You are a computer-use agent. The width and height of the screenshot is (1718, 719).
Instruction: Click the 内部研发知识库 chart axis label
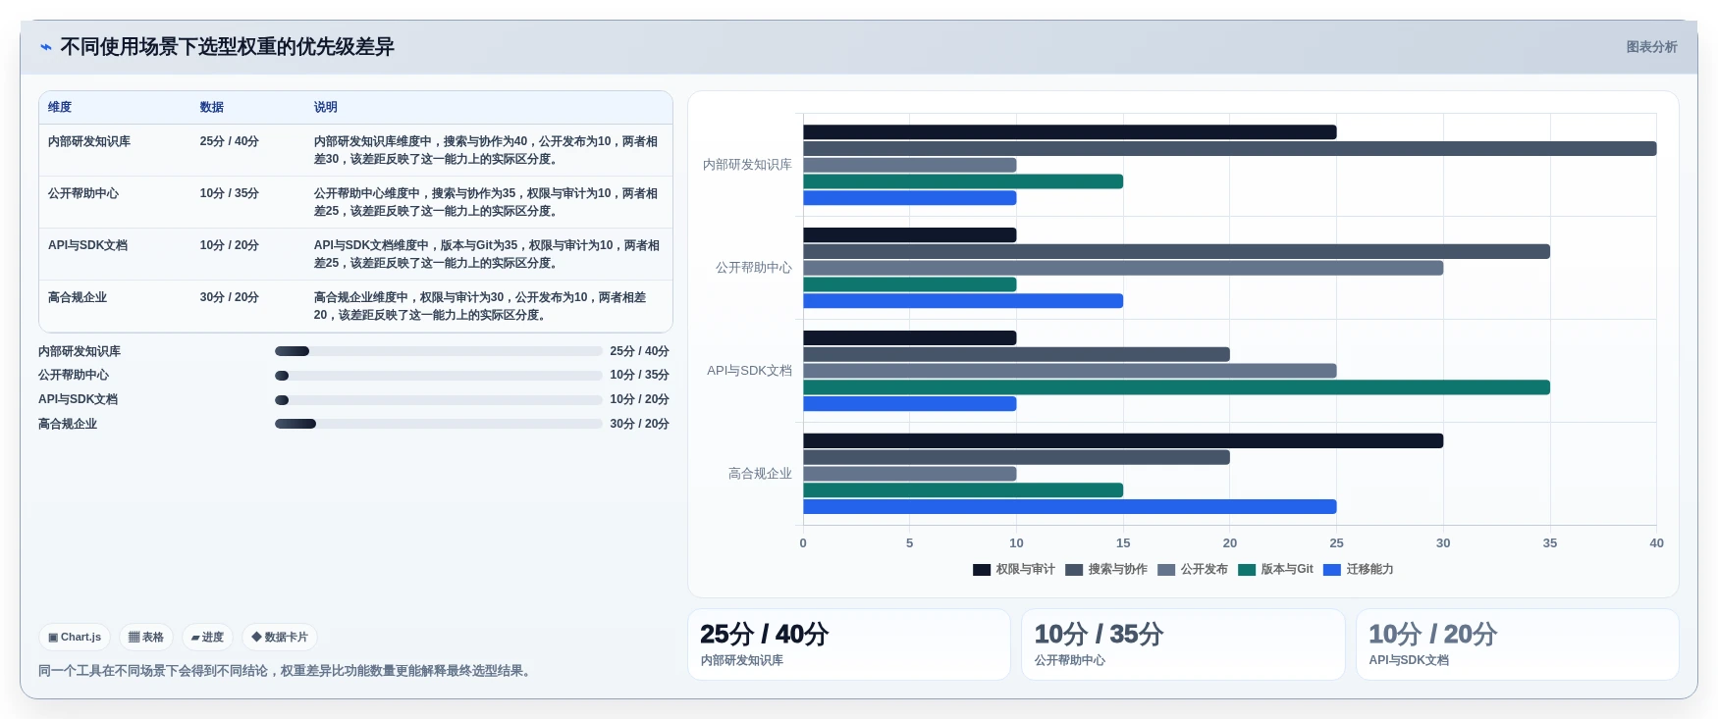747,165
